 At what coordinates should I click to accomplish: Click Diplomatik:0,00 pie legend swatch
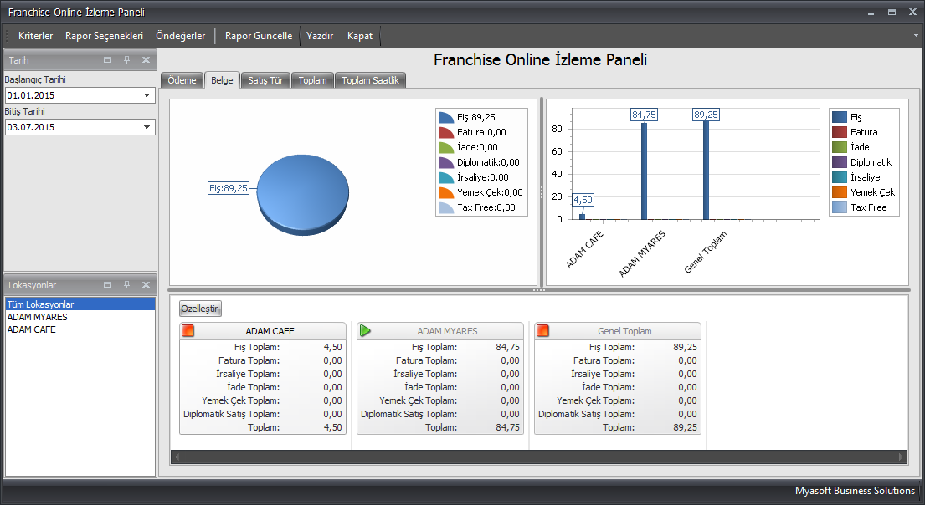point(446,163)
